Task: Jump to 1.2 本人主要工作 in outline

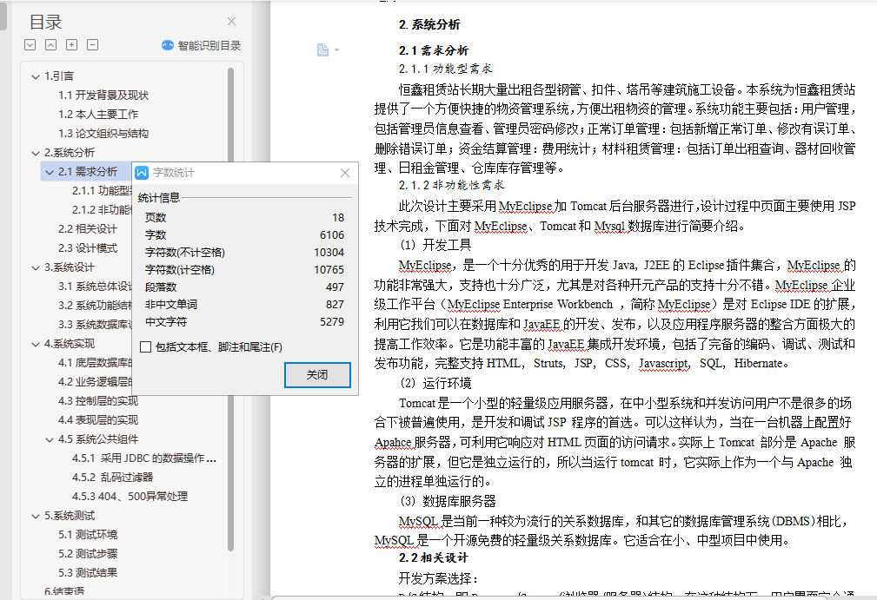Action: (98, 114)
